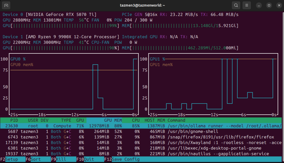
Task: Click F12 Save Config
Action: point(126,159)
